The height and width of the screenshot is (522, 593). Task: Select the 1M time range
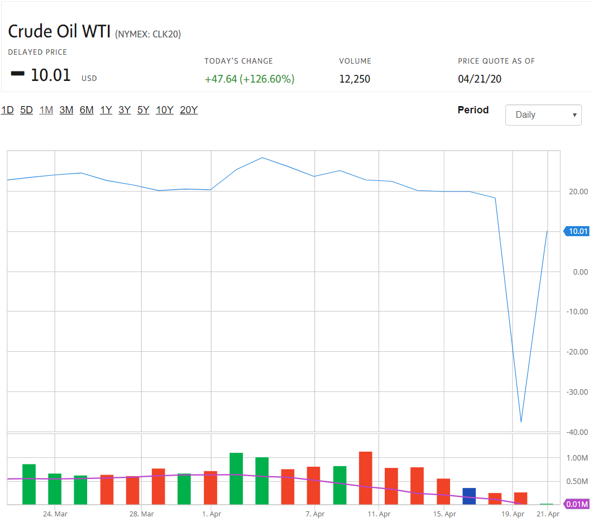(46, 110)
